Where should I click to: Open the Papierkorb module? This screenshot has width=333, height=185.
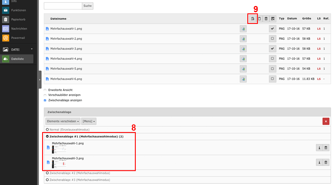(x=18, y=19)
